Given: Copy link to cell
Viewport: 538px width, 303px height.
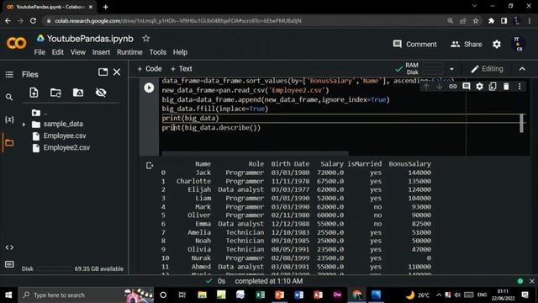Looking at the screenshot, I should [453, 86].
